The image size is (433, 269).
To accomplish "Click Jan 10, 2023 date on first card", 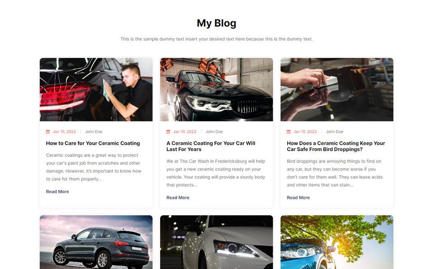I will (64, 132).
